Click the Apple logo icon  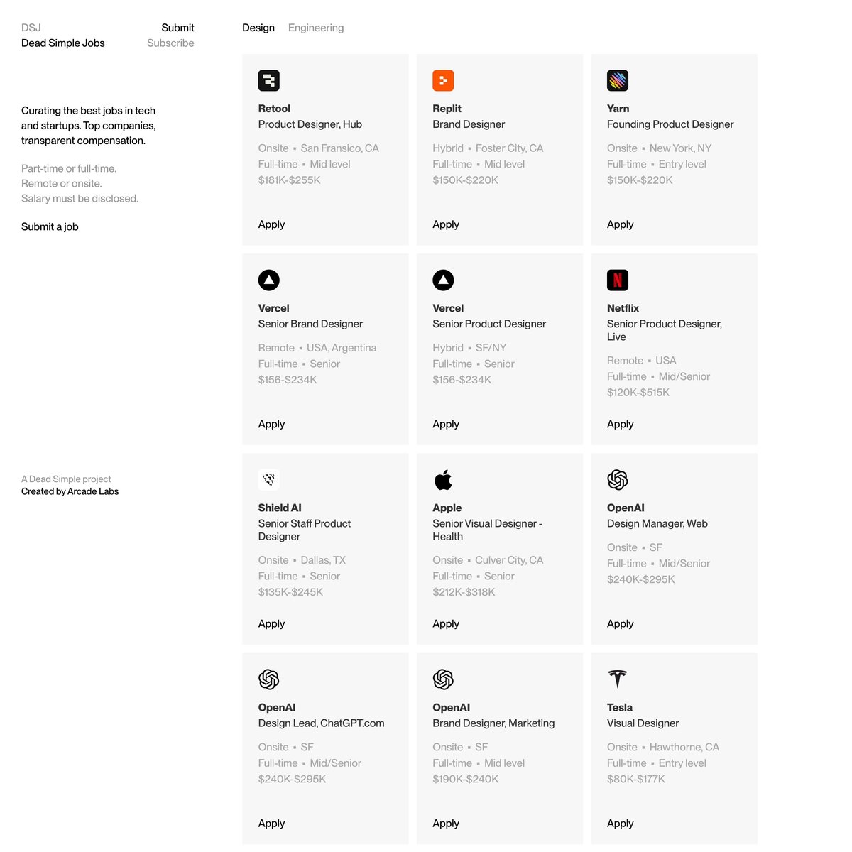pyautogui.click(x=443, y=480)
